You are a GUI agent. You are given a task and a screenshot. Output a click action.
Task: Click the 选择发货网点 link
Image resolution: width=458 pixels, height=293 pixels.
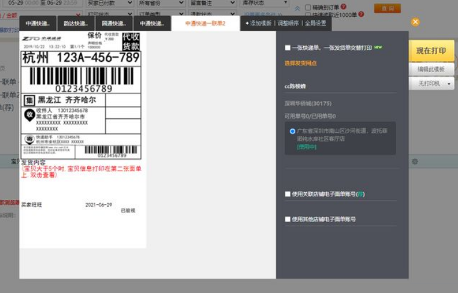(x=301, y=63)
